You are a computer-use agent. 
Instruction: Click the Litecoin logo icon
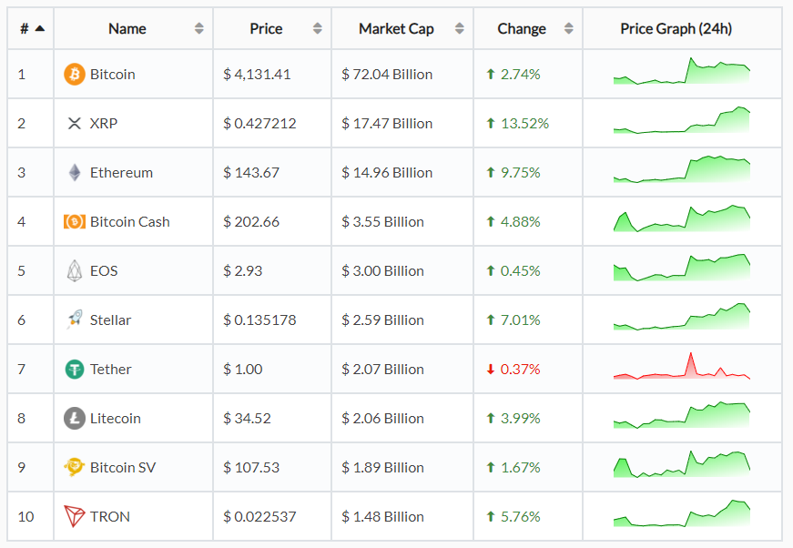coord(75,419)
